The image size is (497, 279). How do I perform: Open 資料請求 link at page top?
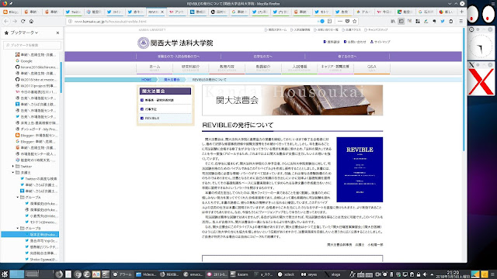332,42
